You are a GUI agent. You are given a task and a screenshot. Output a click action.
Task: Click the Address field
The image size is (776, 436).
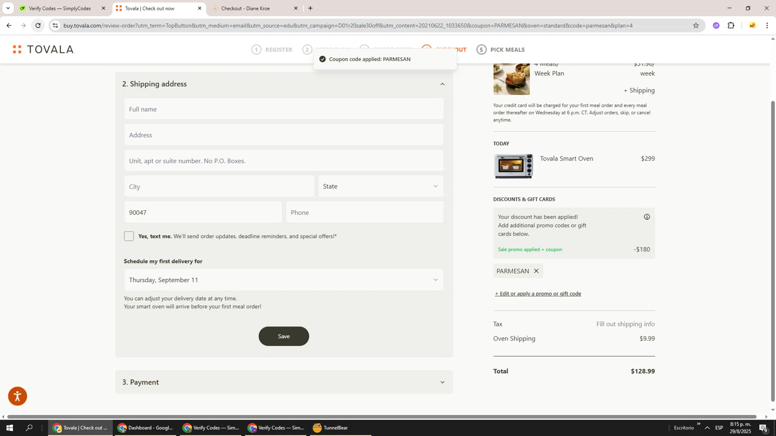tap(283, 135)
